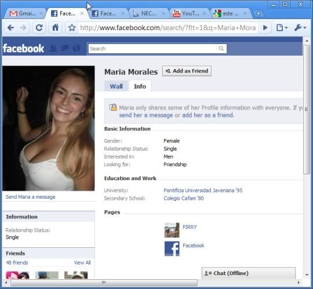The image size is (313, 289).
Task: Click the horizontal scrollbar right arrow
Action: pos(299,283)
